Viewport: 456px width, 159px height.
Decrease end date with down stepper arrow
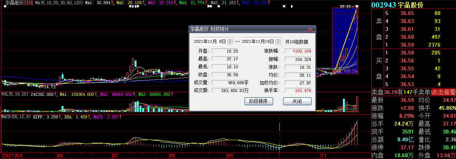[x=278, y=43]
